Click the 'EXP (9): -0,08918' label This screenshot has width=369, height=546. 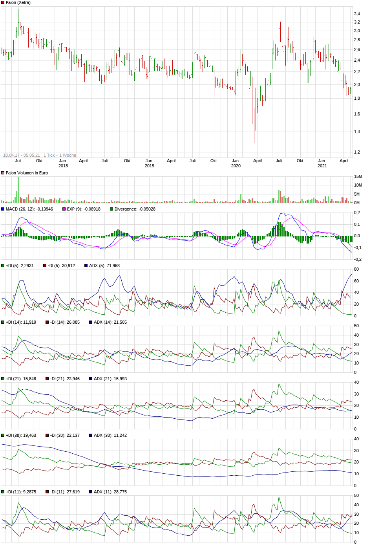click(x=84, y=209)
